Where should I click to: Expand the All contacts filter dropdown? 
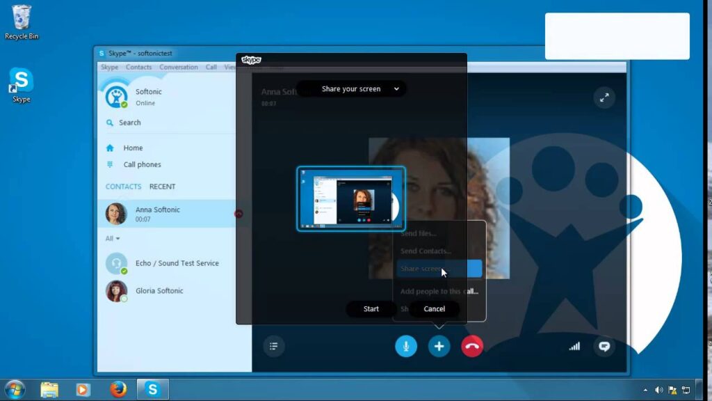click(113, 238)
